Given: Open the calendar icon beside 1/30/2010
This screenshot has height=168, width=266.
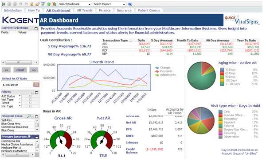Looking at the screenshot, I should point(36,85).
